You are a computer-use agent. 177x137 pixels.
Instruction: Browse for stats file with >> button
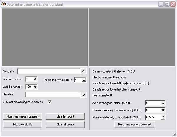83,95
